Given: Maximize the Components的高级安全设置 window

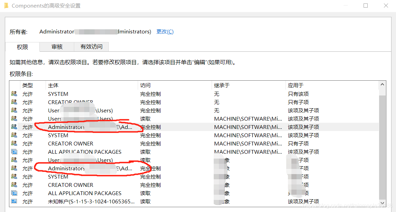Looking at the screenshot, I should coord(365,6).
